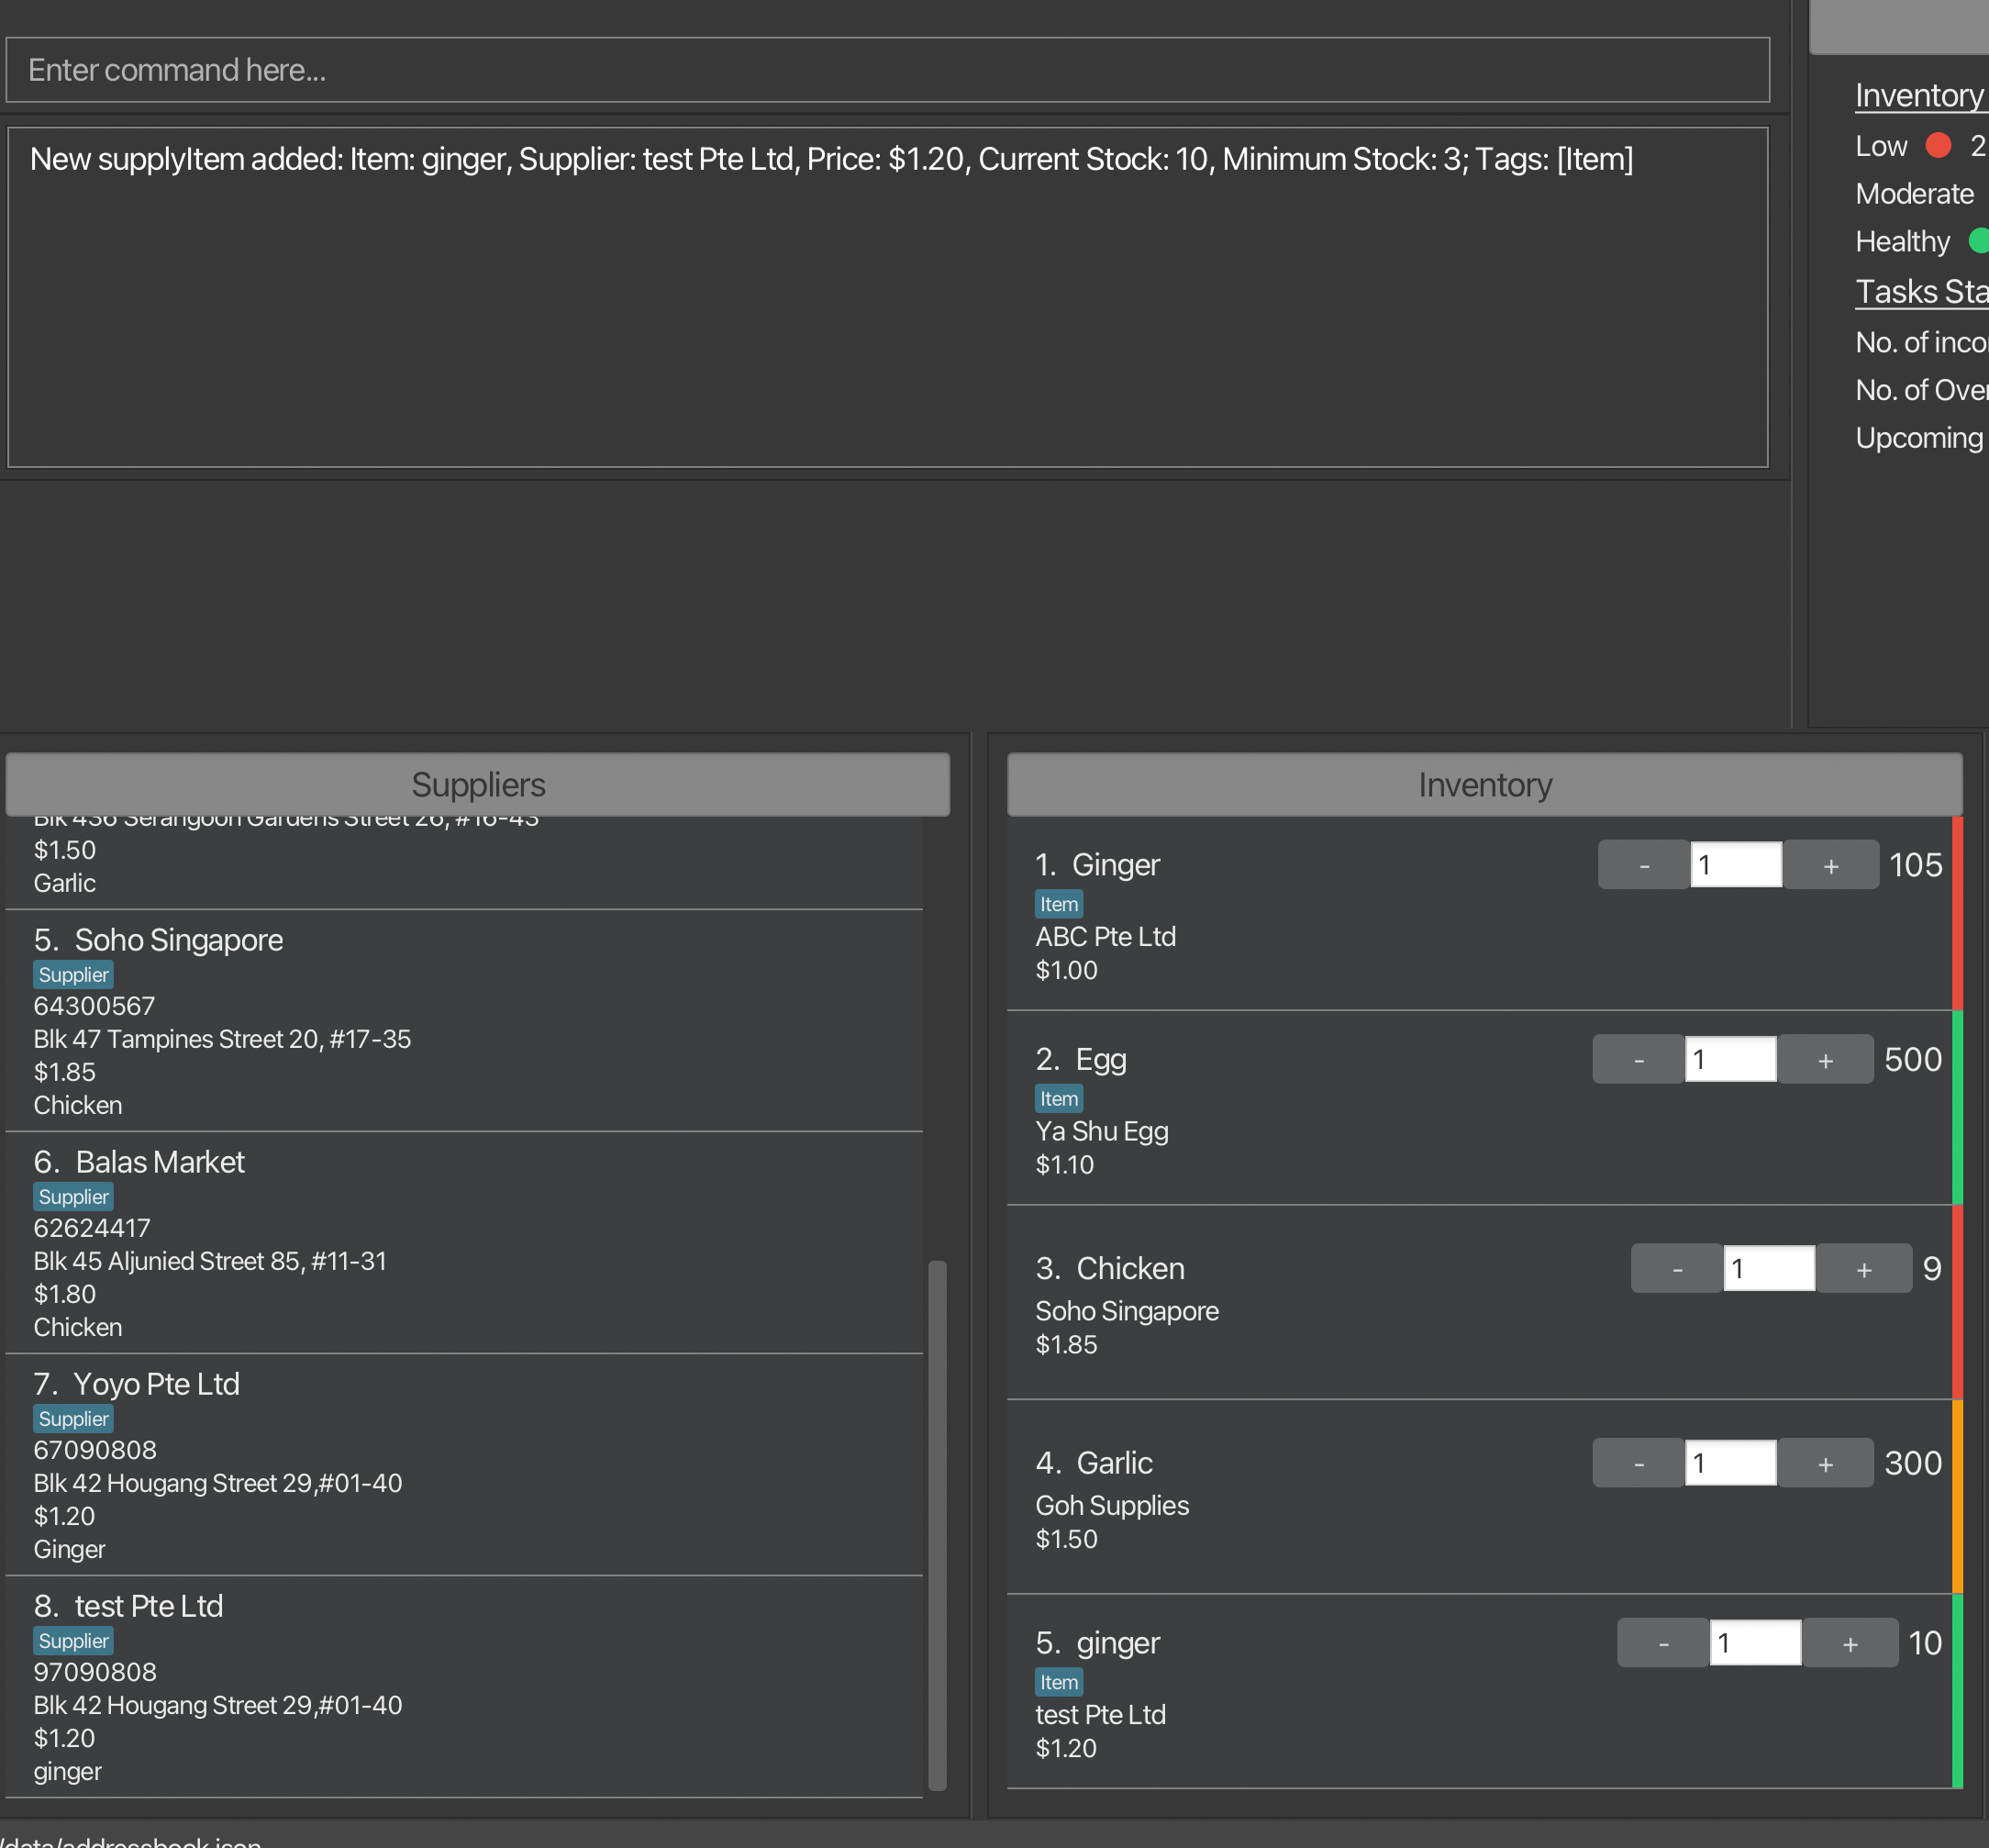Viewport: 1989px width, 1848px height.
Task: Focus the Enter command here field
Action: point(886,70)
